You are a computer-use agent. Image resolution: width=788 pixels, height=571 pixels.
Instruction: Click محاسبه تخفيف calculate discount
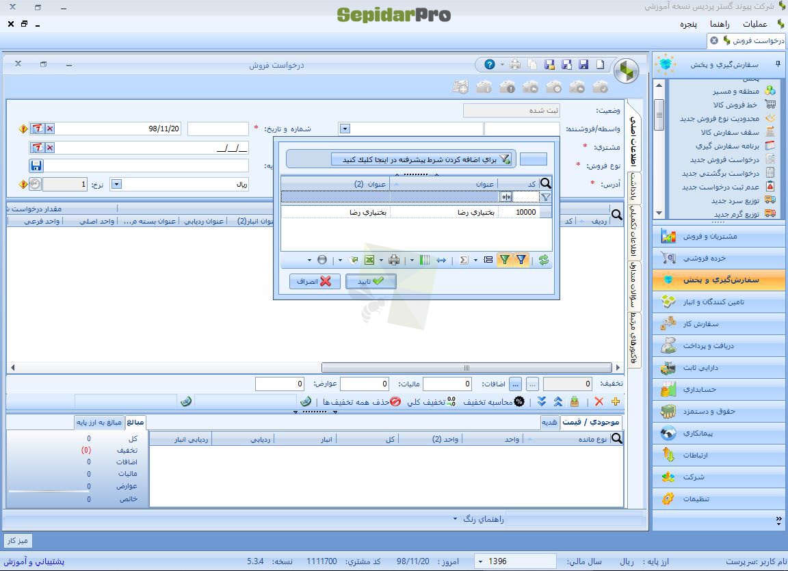coord(493,402)
